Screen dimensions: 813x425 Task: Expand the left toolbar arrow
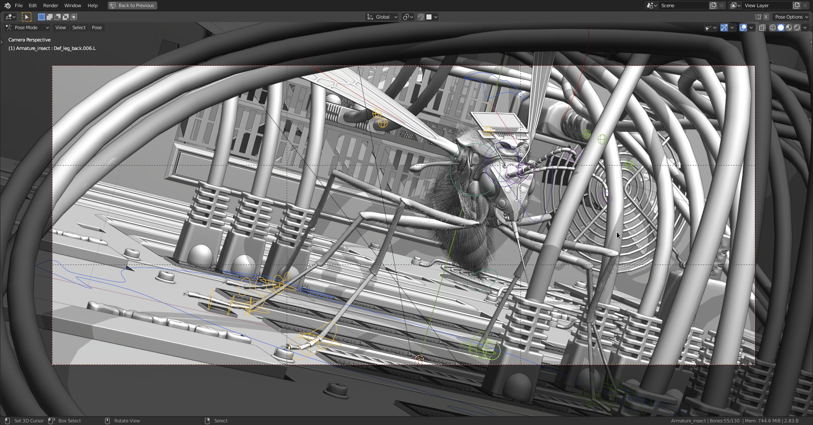click(x=2, y=41)
